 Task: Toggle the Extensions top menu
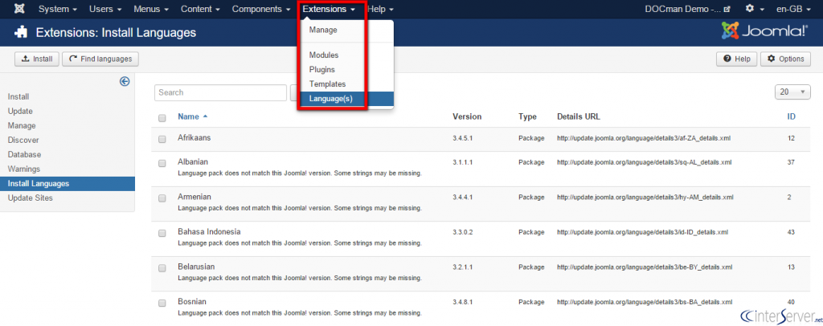[x=329, y=9]
